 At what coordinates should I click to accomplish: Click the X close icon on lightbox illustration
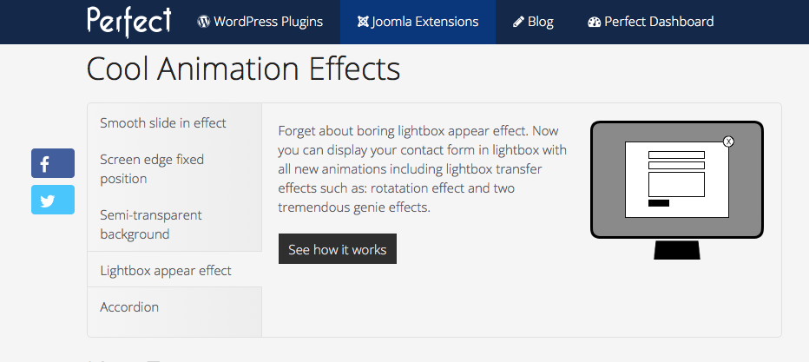[728, 142]
